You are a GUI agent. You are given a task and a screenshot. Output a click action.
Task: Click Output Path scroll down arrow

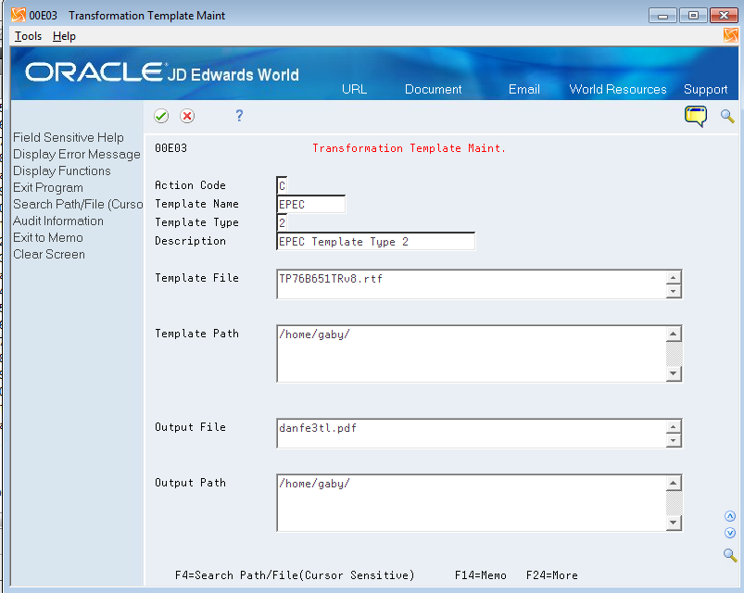pyautogui.click(x=674, y=523)
